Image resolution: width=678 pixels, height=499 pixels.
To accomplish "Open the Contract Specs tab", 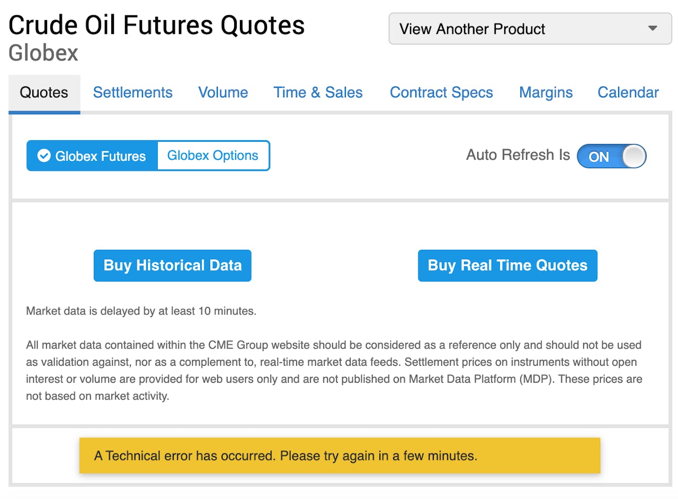I will [x=441, y=93].
